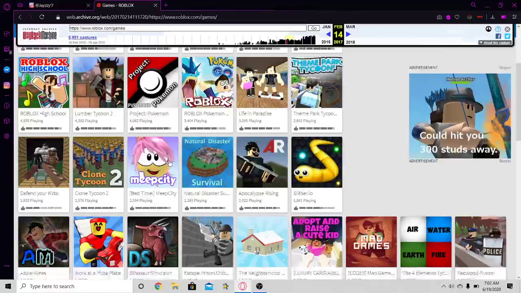Close the @Jayzzy tab
This screenshot has width=521, height=293.
pyautogui.click(x=88, y=5)
